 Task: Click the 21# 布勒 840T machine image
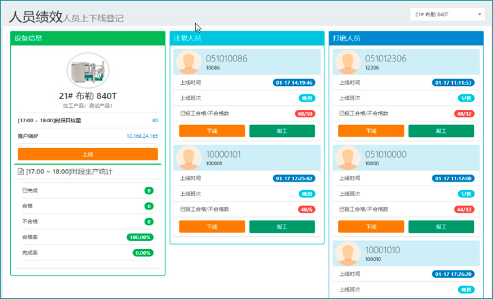click(87, 72)
